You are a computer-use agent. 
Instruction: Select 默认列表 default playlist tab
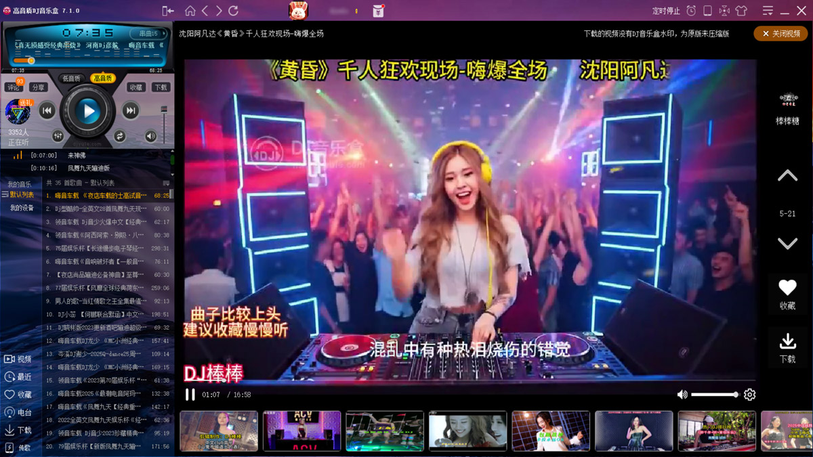tap(21, 195)
